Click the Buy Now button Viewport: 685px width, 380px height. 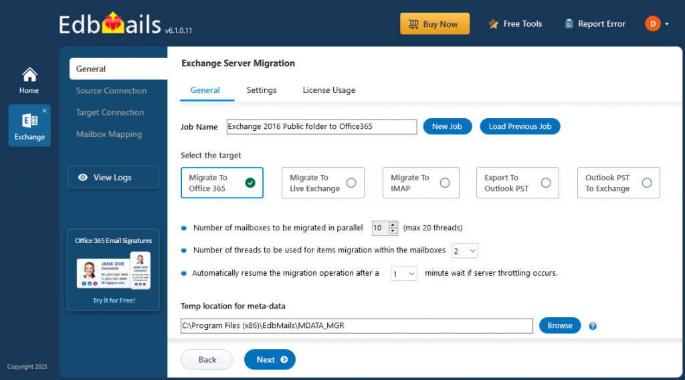(435, 24)
